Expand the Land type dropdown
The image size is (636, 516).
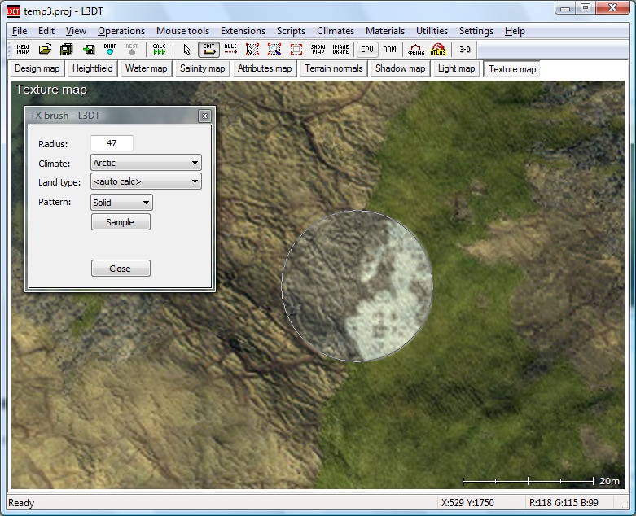[x=146, y=182]
